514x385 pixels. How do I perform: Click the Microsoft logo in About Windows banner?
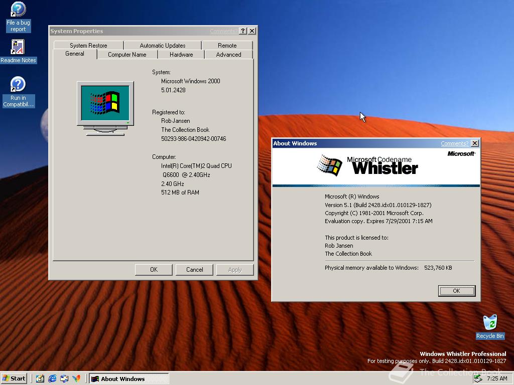(x=461, y=153)
